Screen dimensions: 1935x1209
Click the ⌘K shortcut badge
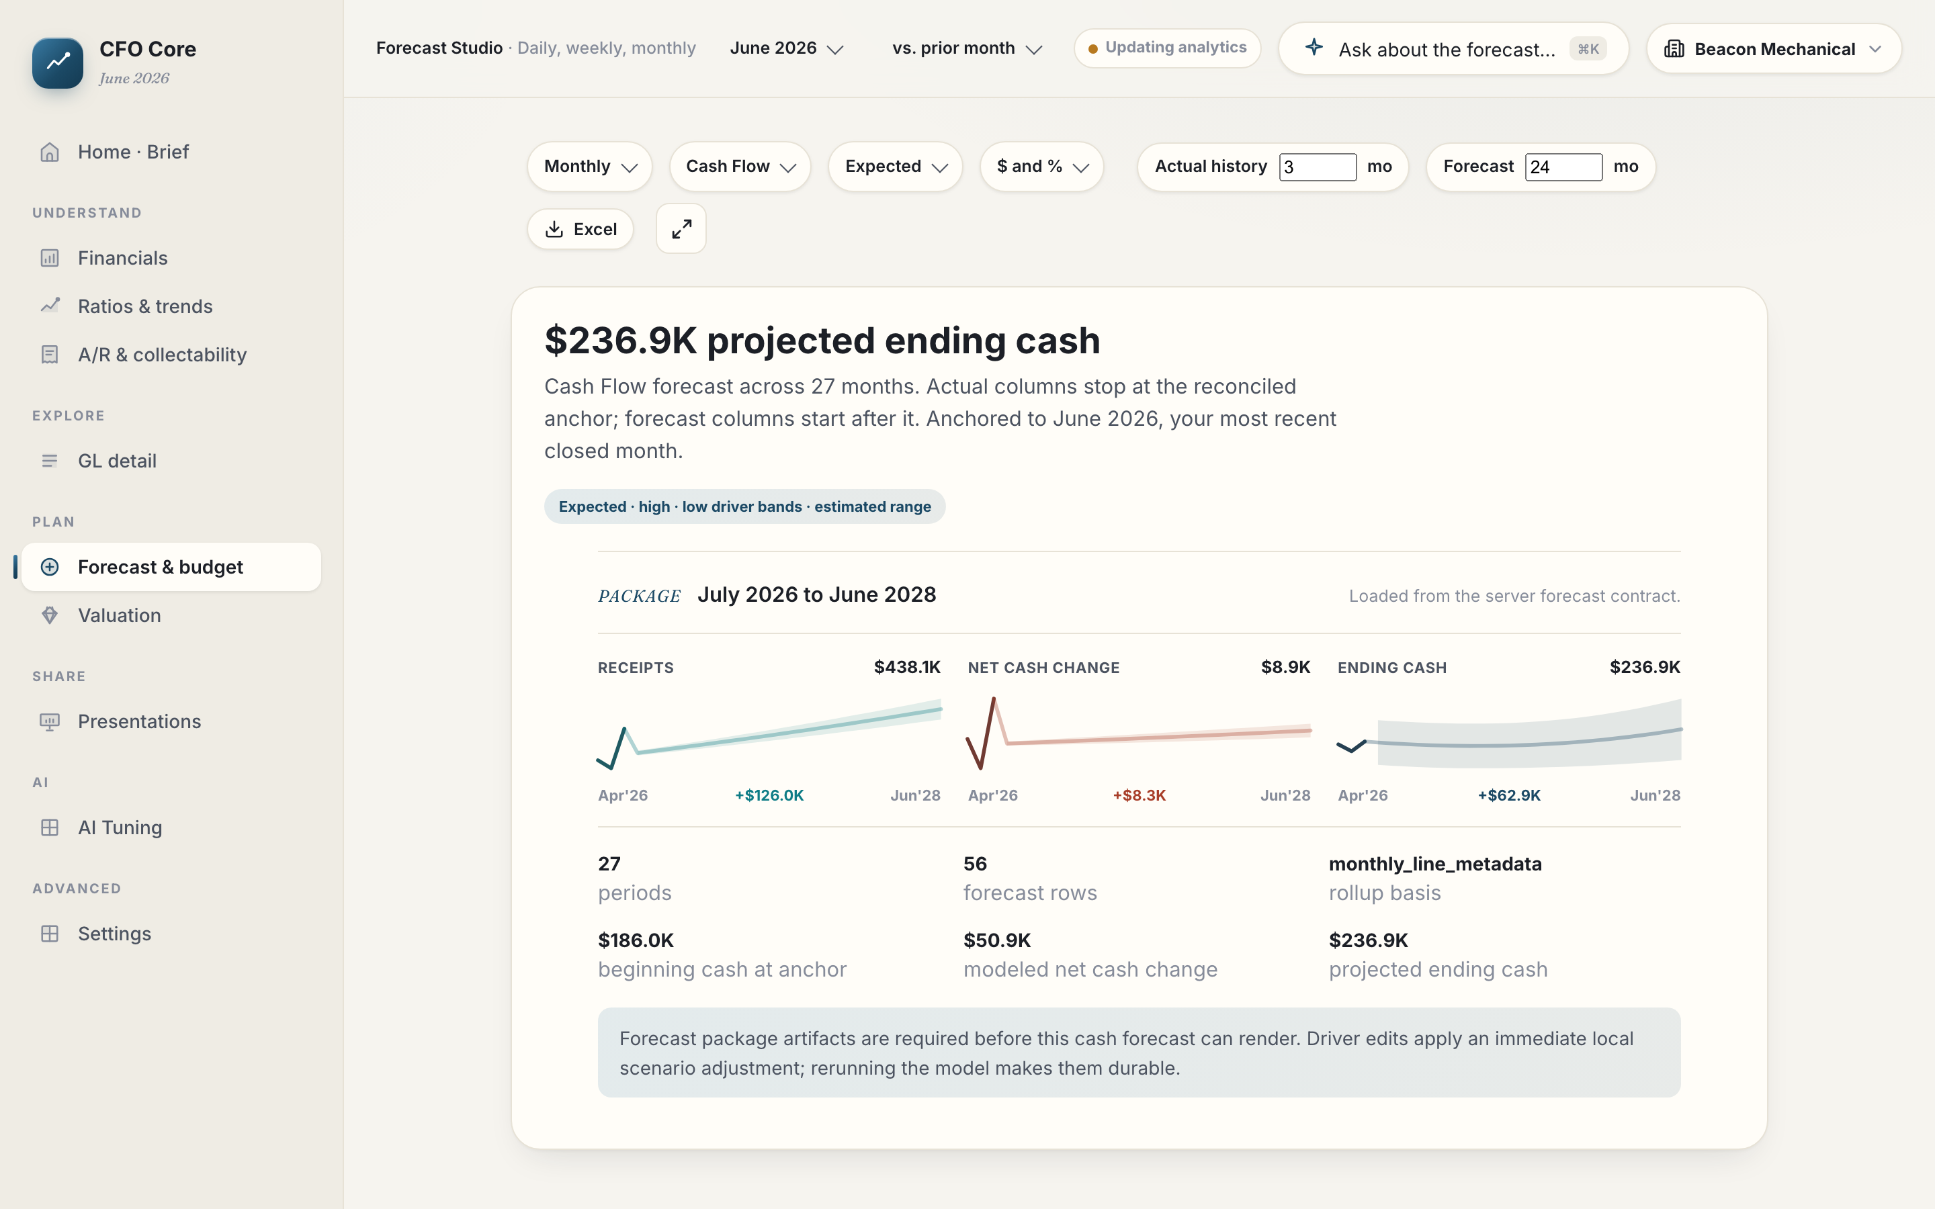pos(1588,49)
